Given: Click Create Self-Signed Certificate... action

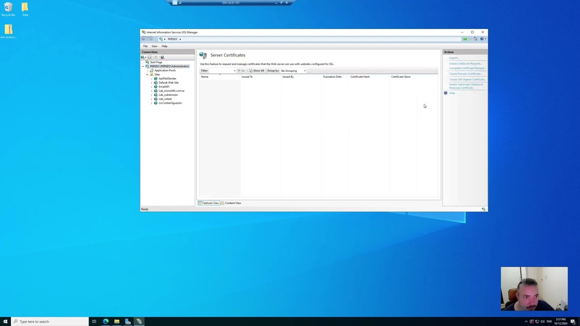Looking at the screenshot, I should click(467, 79).
